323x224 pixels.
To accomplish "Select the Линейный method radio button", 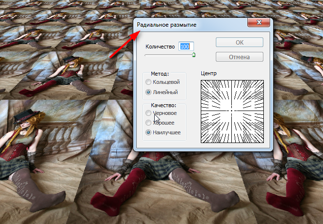I will [x=148, y=92].
